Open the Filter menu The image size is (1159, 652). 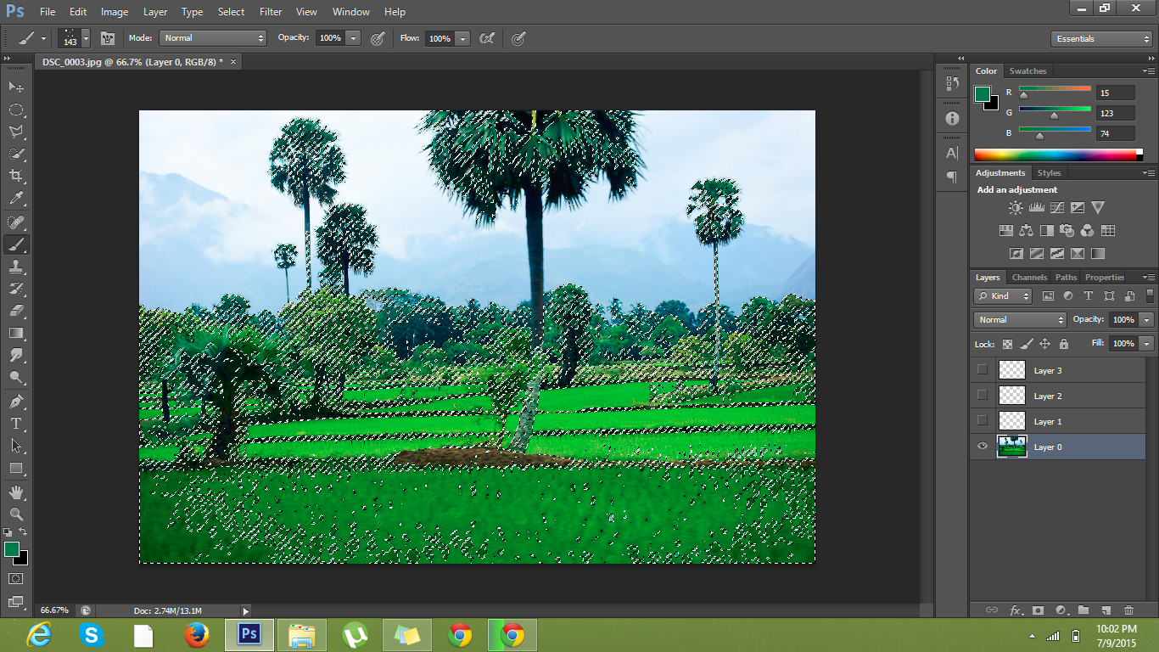pos(271,12)
